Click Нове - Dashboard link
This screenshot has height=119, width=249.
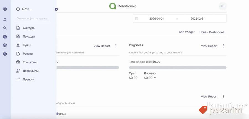tap(212, 32)
